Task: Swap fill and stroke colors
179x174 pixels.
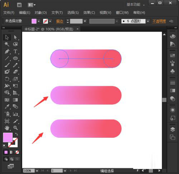Action: coord(16,134)
